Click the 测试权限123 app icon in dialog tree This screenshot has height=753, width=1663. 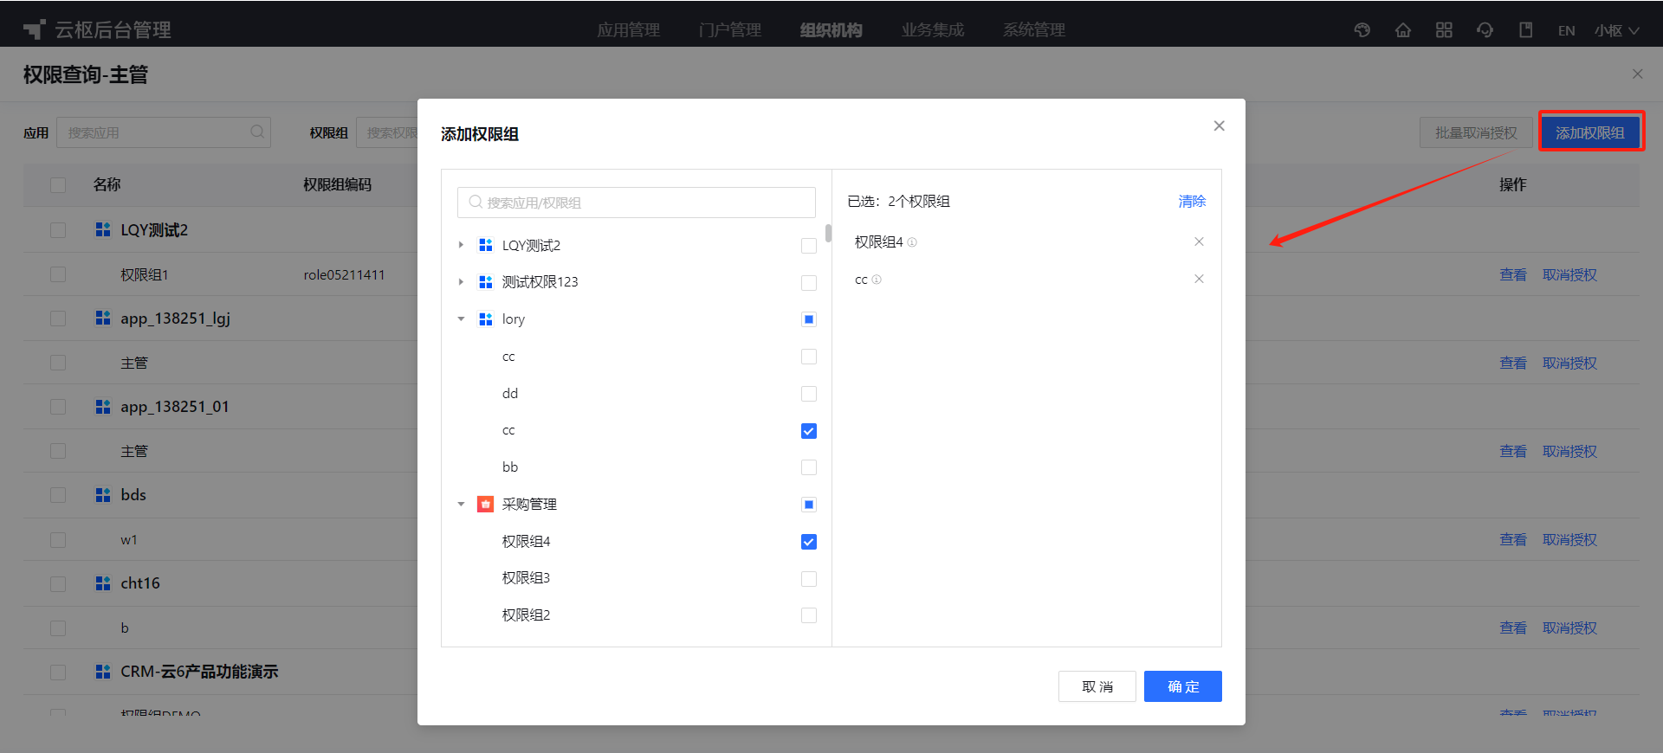(486, 282)
